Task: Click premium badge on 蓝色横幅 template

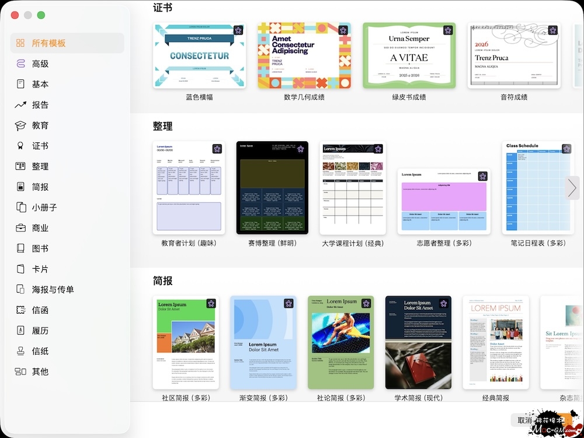Action: [238, 30]
